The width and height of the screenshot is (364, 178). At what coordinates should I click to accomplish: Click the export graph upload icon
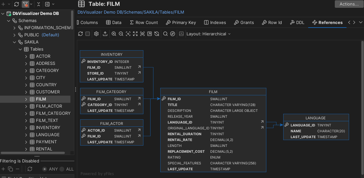pos(105,34)
